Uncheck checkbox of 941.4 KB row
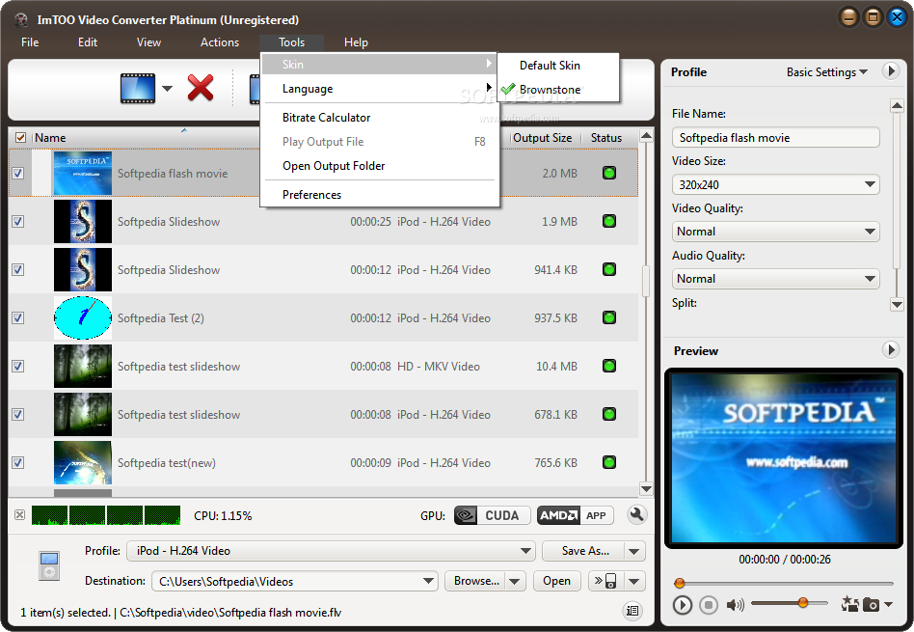 [18, 269]
